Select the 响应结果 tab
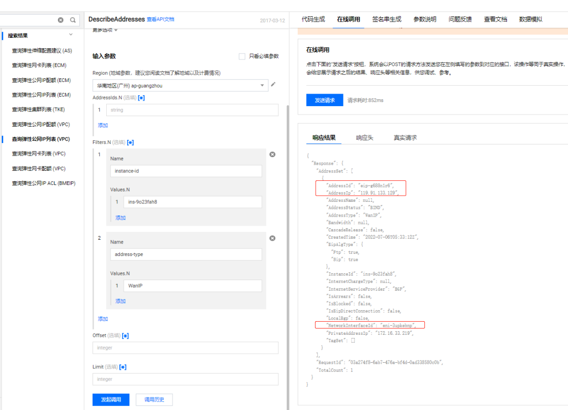Image resolution: width=568 pixels, height=410 pixels. [324, 138]
